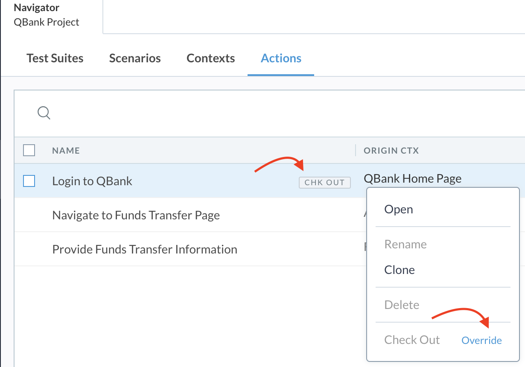Switch to the Test Suites tab
Screen dimensions: 525x367
click(x=55, y=58)
